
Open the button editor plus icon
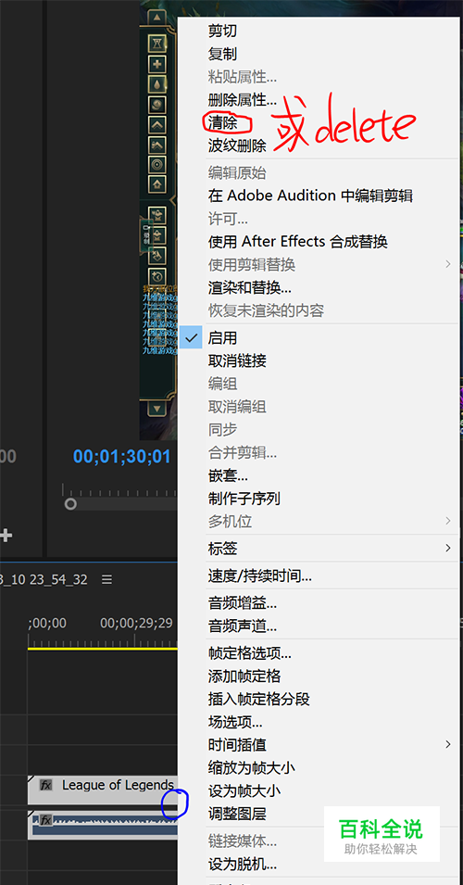click(x=5, y=535)
